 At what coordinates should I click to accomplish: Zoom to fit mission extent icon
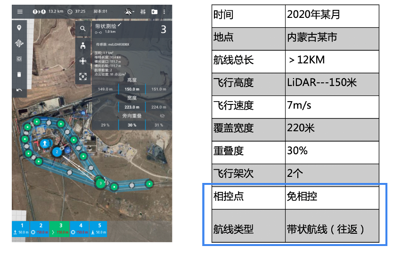coord(83,76)
